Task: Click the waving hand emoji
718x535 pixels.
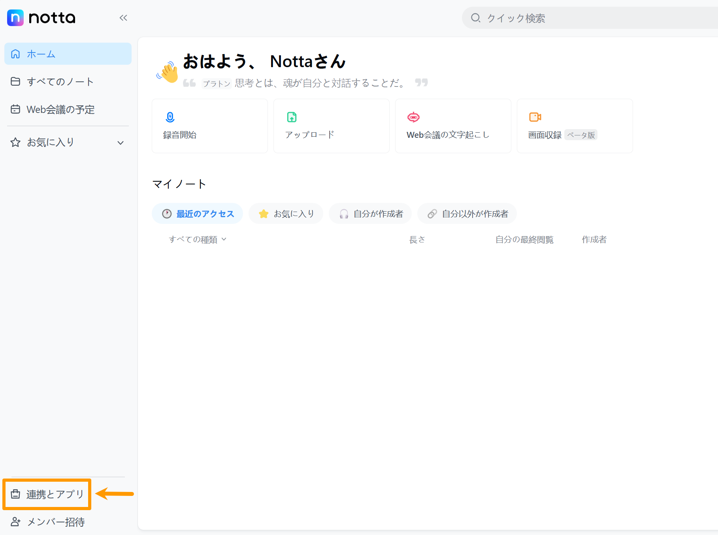Action: pos(168,72)
